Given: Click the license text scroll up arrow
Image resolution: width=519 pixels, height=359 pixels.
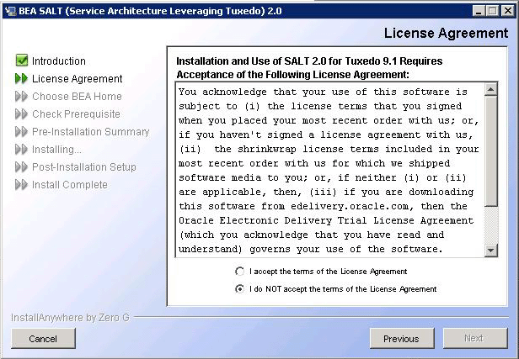Looking at the screenshot, I should 490,89.
